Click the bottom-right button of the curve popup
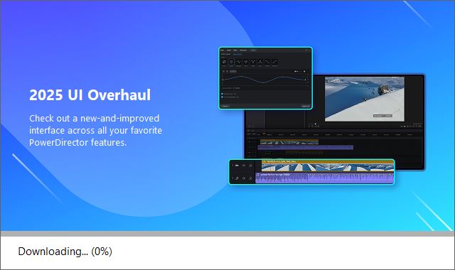This screenshot has height=270, width=455. pyautogui.click(x=306, y=106)
